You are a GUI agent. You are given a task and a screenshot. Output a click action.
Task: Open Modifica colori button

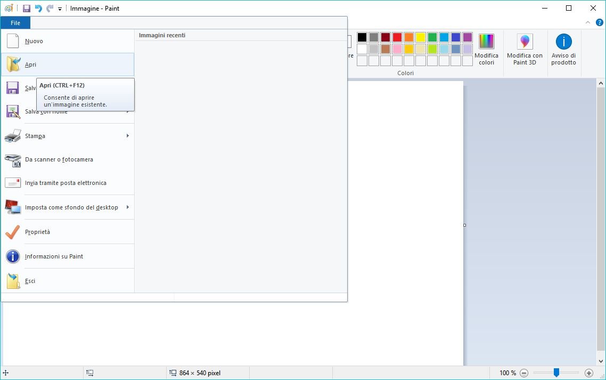[x=486, y=49]
